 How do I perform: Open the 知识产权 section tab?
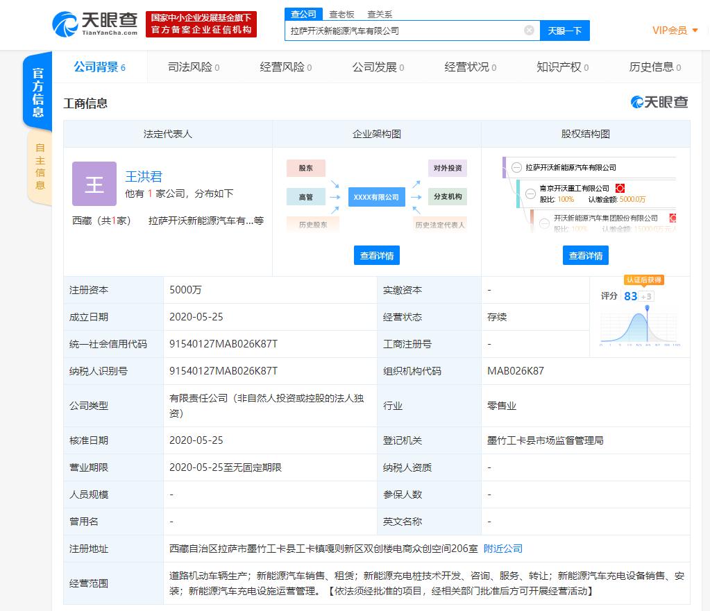[x=559, y=67]
